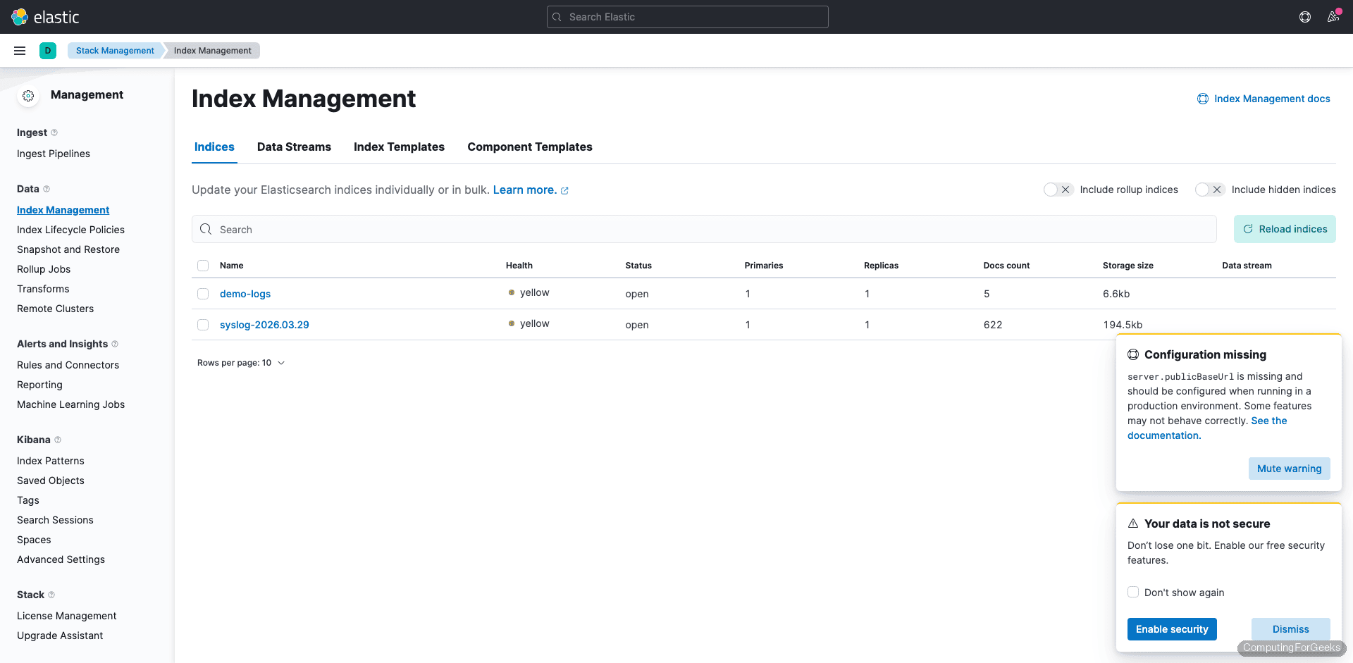This screenshot has width=1353, height=663.
Task: Open the Rows per page dropdown
Action: tap(242, 363)
